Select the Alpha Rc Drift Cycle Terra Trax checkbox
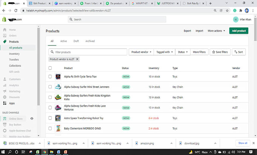The image size is (257, 155). point(50,77)
